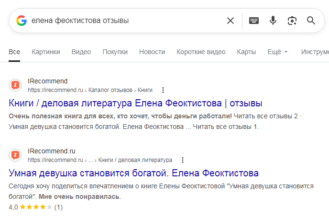Open the on-screen keyboard input tool

(x=254, y=21)
